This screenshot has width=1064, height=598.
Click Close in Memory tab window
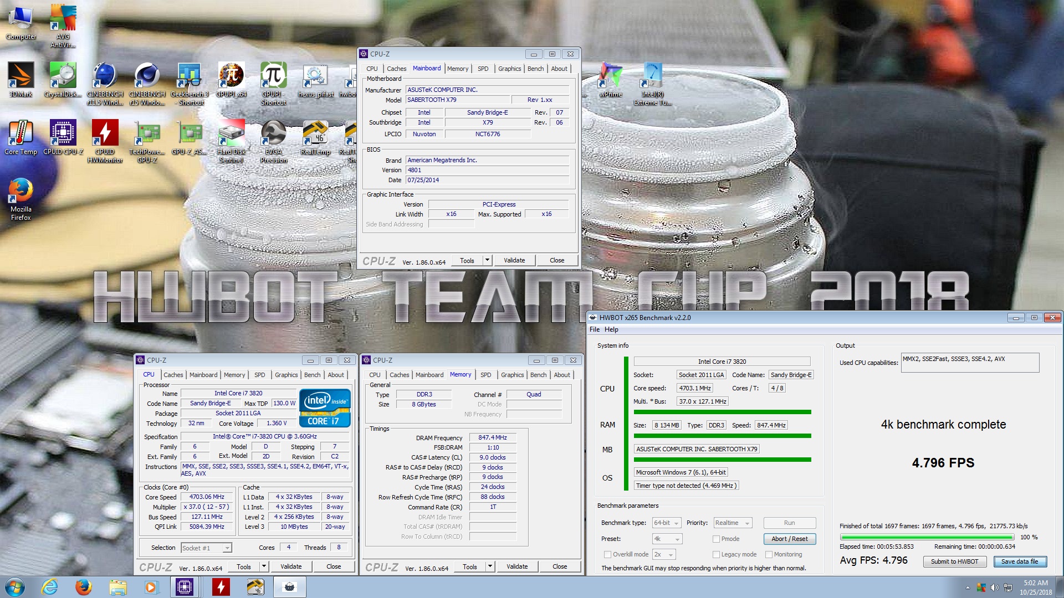coord(560,566)
